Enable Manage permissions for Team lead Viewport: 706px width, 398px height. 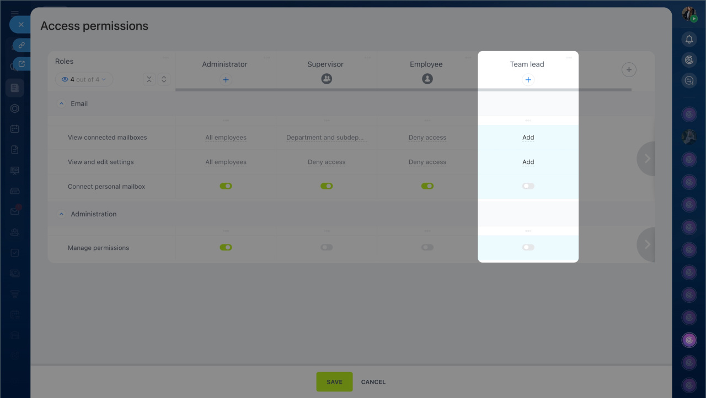(x=528, y=248)
